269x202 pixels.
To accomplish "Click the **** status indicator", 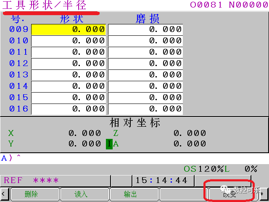I will click(46, 181).
